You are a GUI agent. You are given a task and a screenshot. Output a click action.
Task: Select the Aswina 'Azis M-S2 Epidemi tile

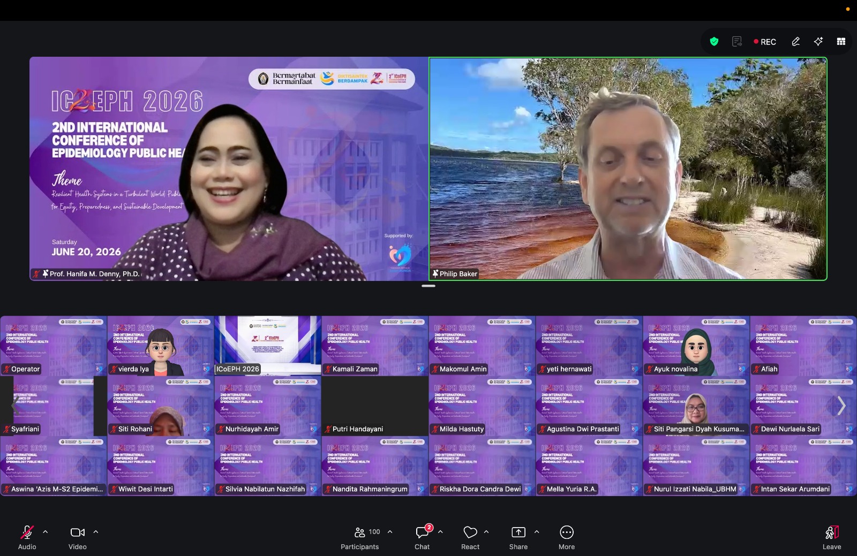54,466
